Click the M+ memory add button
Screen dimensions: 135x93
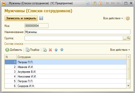pyautogui.click(x=113, y=3)
